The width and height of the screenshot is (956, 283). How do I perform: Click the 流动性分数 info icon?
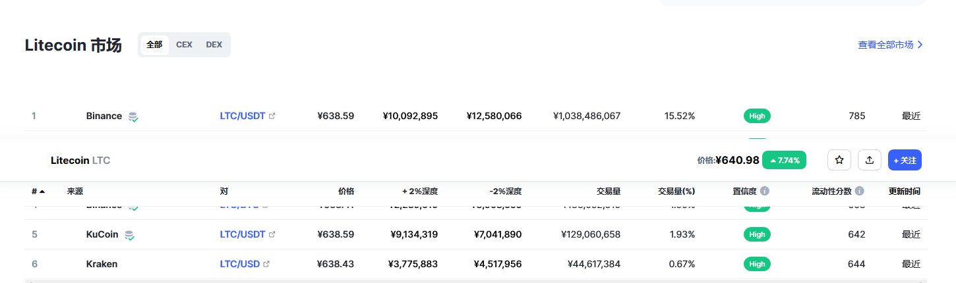click(860, 192)
